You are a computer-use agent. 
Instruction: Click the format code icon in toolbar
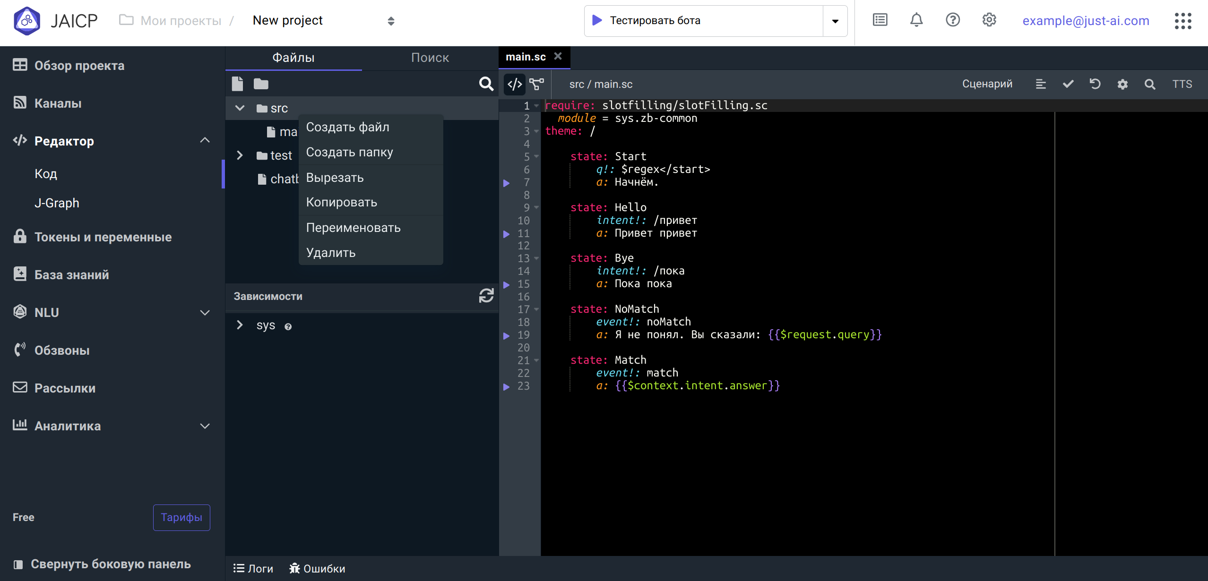click(x=1041, y=84)
